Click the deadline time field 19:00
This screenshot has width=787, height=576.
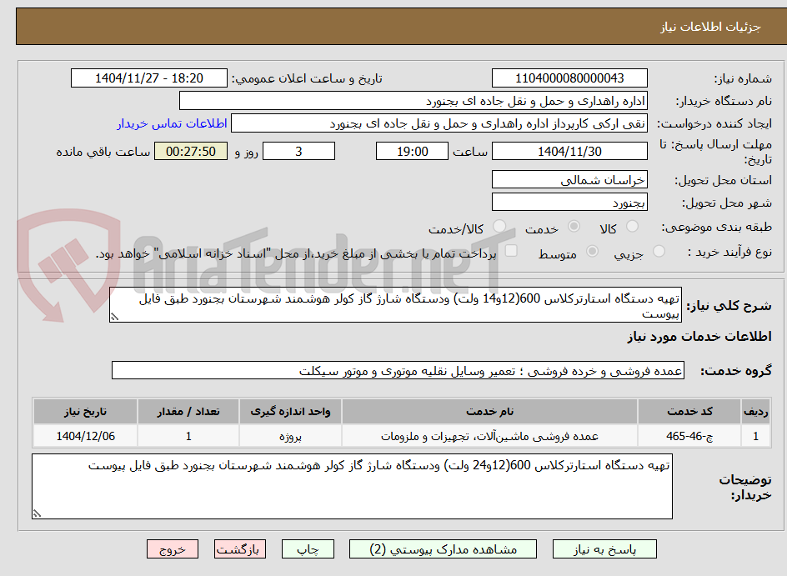pyautogui.click(x=412, y=151)
